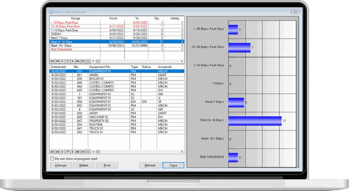
Task: Select work order 191 assigned to JJ
Action: point(117,98)
